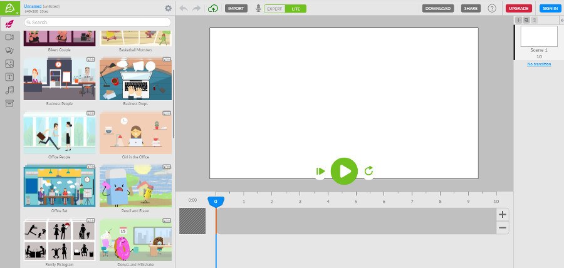Open the Girl in the Office set
Screen dimensions: 564x268
[x=135, y=133]
